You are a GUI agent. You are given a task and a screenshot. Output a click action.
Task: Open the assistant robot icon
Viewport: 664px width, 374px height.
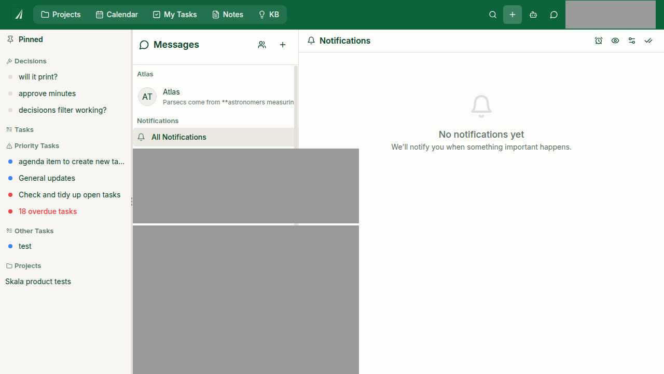click(533, 15)
